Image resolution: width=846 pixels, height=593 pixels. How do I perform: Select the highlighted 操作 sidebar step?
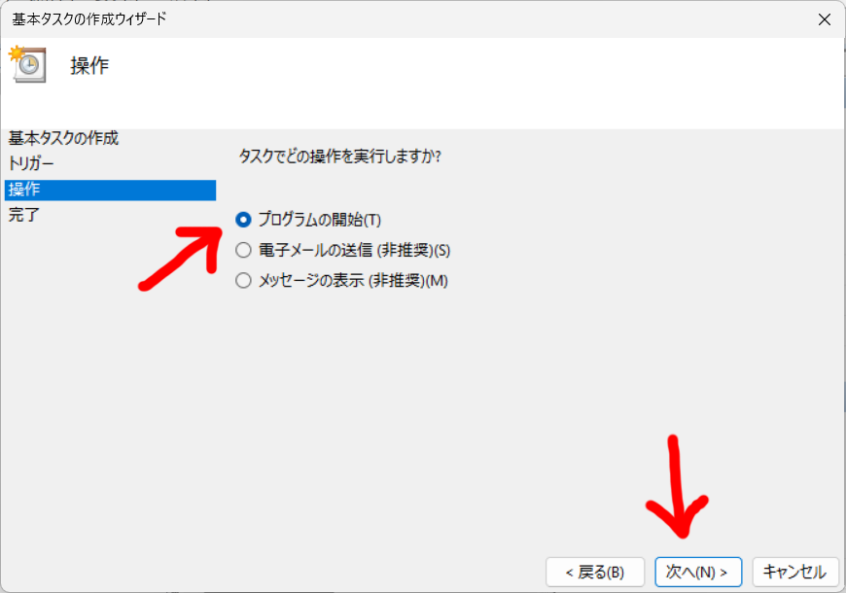tap(110, 190)
